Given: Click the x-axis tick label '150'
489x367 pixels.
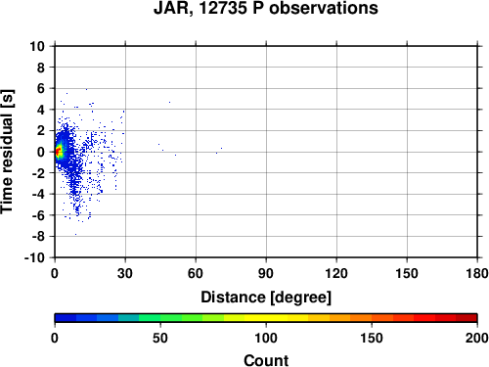Looking at the screenshot, I should (x=407, y=273).
